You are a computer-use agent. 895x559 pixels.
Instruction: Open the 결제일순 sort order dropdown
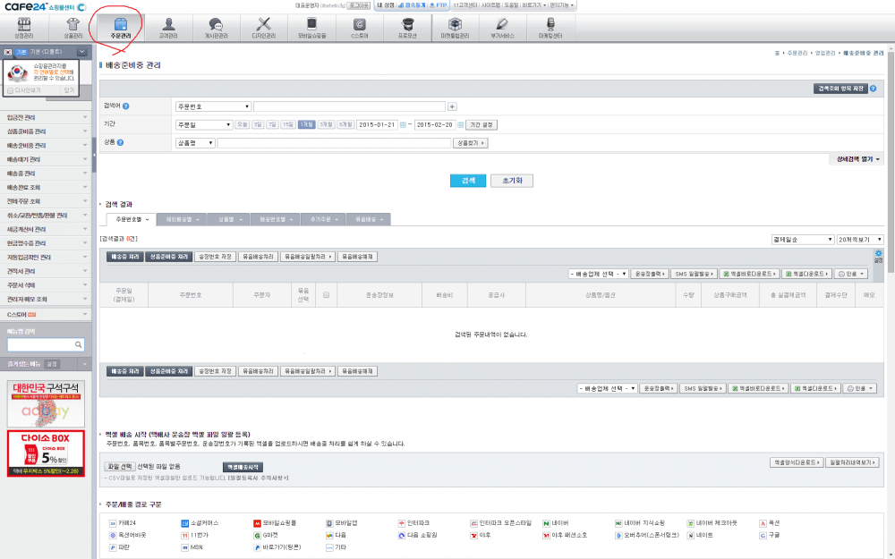tap(800, 240)
